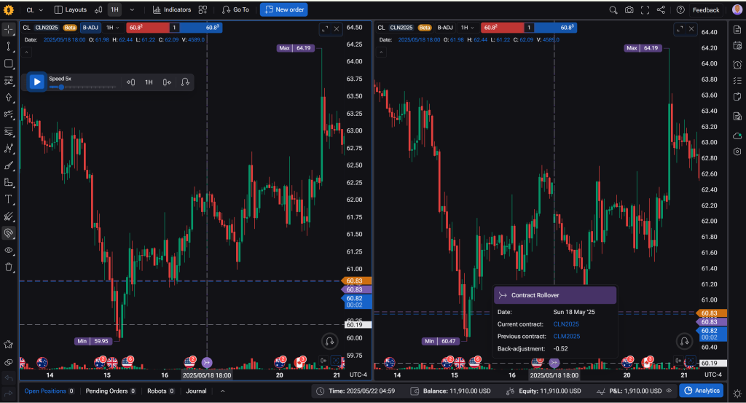The width and height of the screenshot is (746, 403).
Task: Open the Go To menu
Action: click(235, 9)
